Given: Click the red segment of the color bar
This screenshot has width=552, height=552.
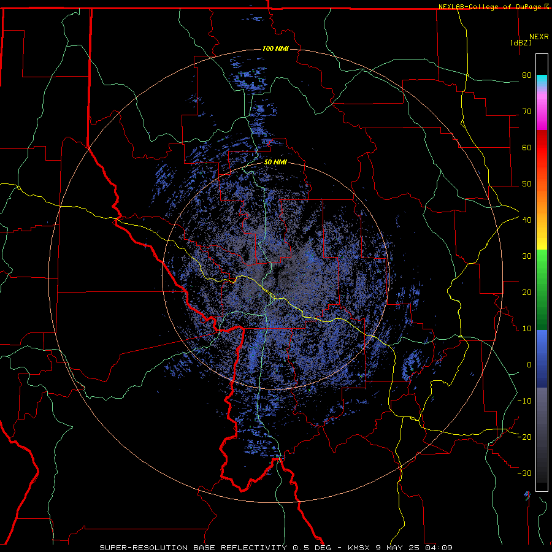Looking at the screenshot, I should [x=542, y=148].
